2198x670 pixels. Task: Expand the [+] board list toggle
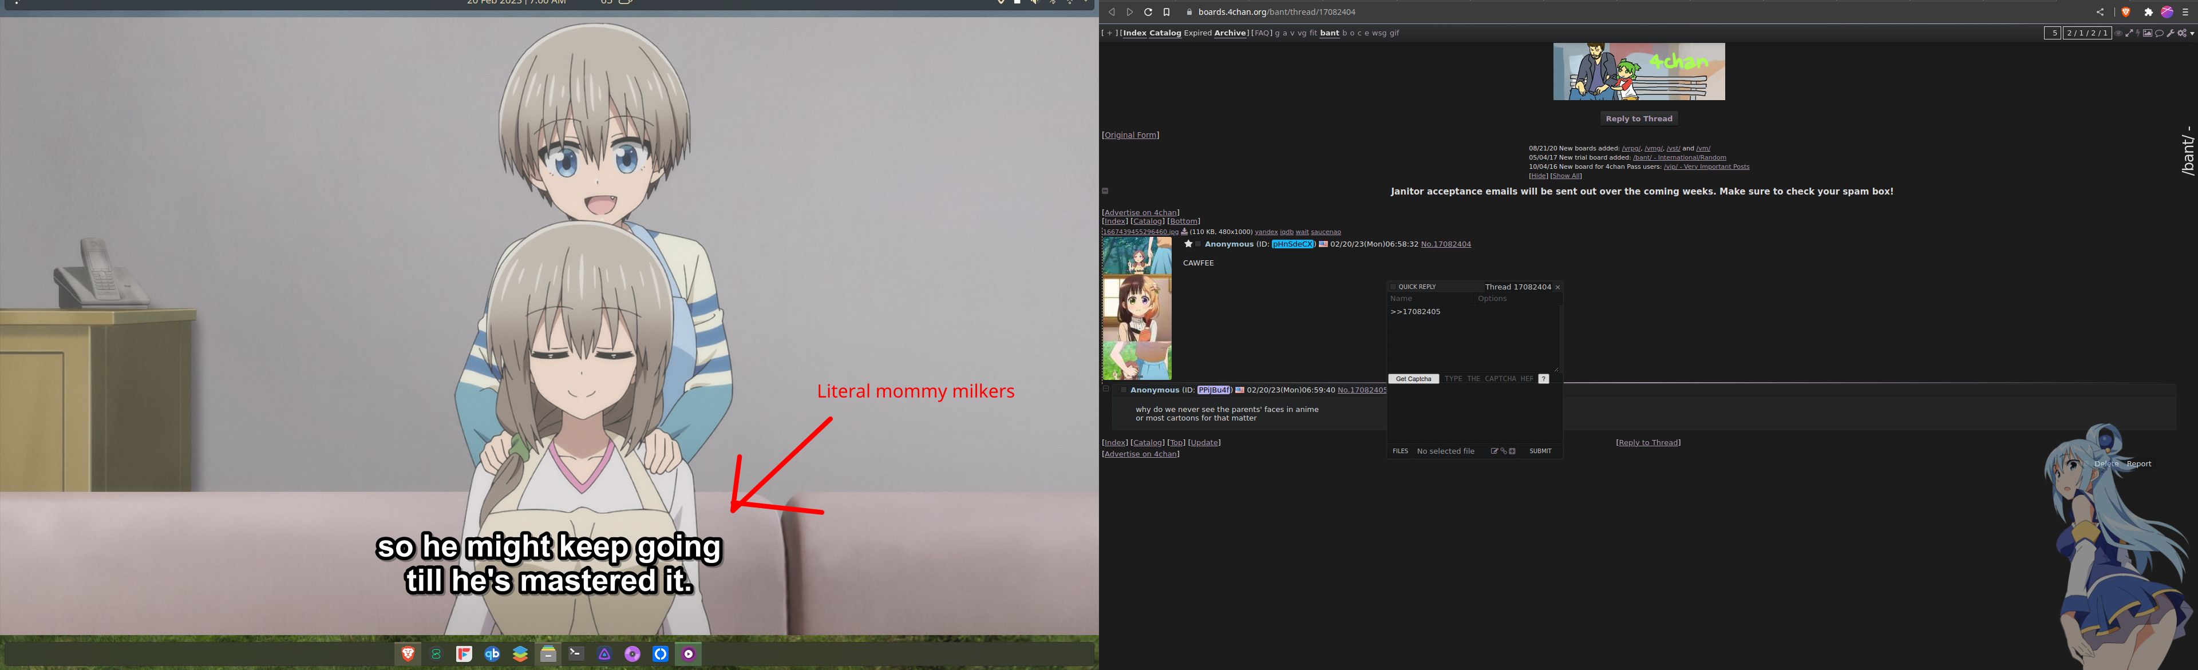[x=1109, y=33]
